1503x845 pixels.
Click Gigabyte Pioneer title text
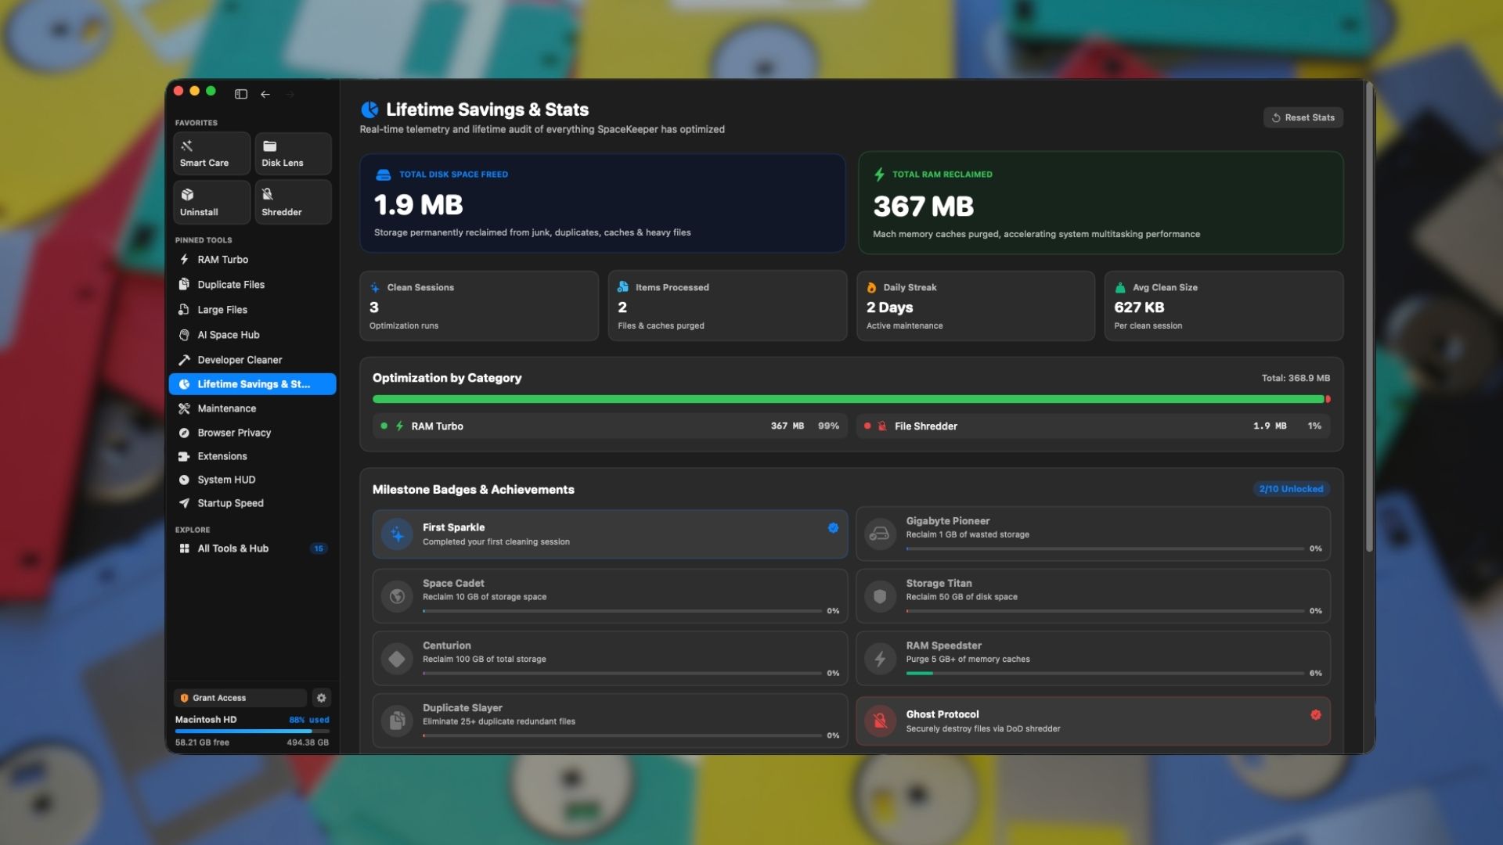[x=948, y=521]
